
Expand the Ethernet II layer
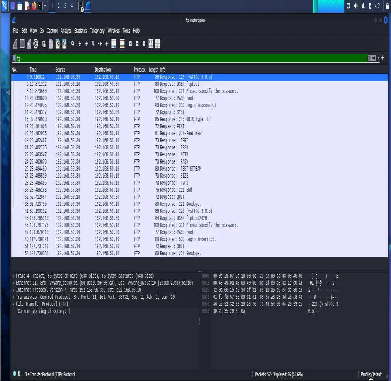point(13,283)
